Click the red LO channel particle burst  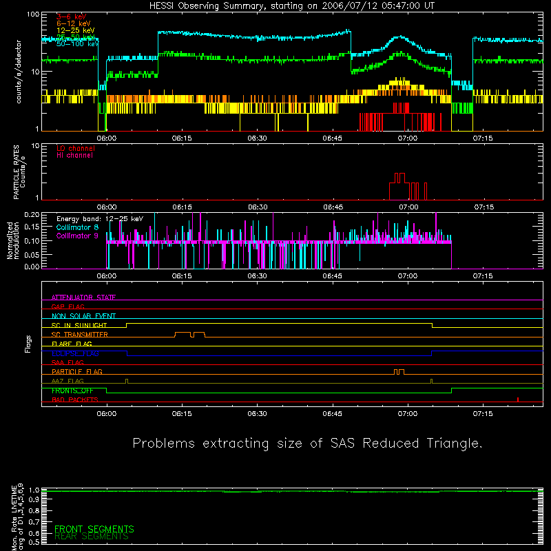(x=408, y=186)
